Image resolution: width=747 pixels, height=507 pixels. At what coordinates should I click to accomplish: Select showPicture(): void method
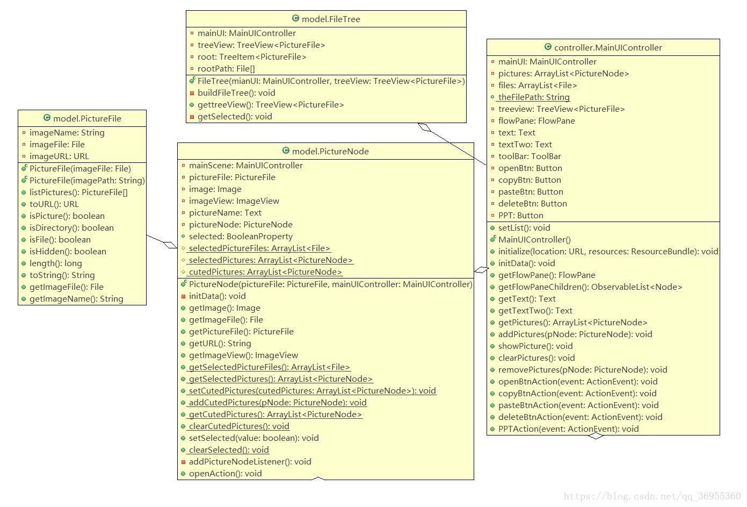click(x=535, y=346)
